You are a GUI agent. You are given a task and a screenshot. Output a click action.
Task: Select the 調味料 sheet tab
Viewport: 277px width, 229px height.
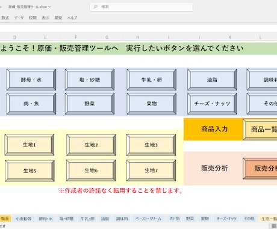tap(122, 219)
